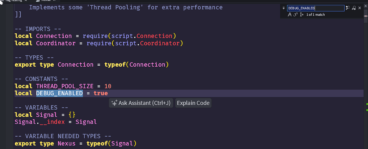The height and width of the screenshot is (149, 368).
Task: Click the highlighted DEBUG_ENABLED variable
Action: click(59, 93)
